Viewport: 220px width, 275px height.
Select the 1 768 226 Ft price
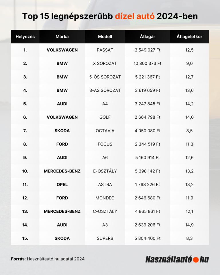click(x=148, y=184)
